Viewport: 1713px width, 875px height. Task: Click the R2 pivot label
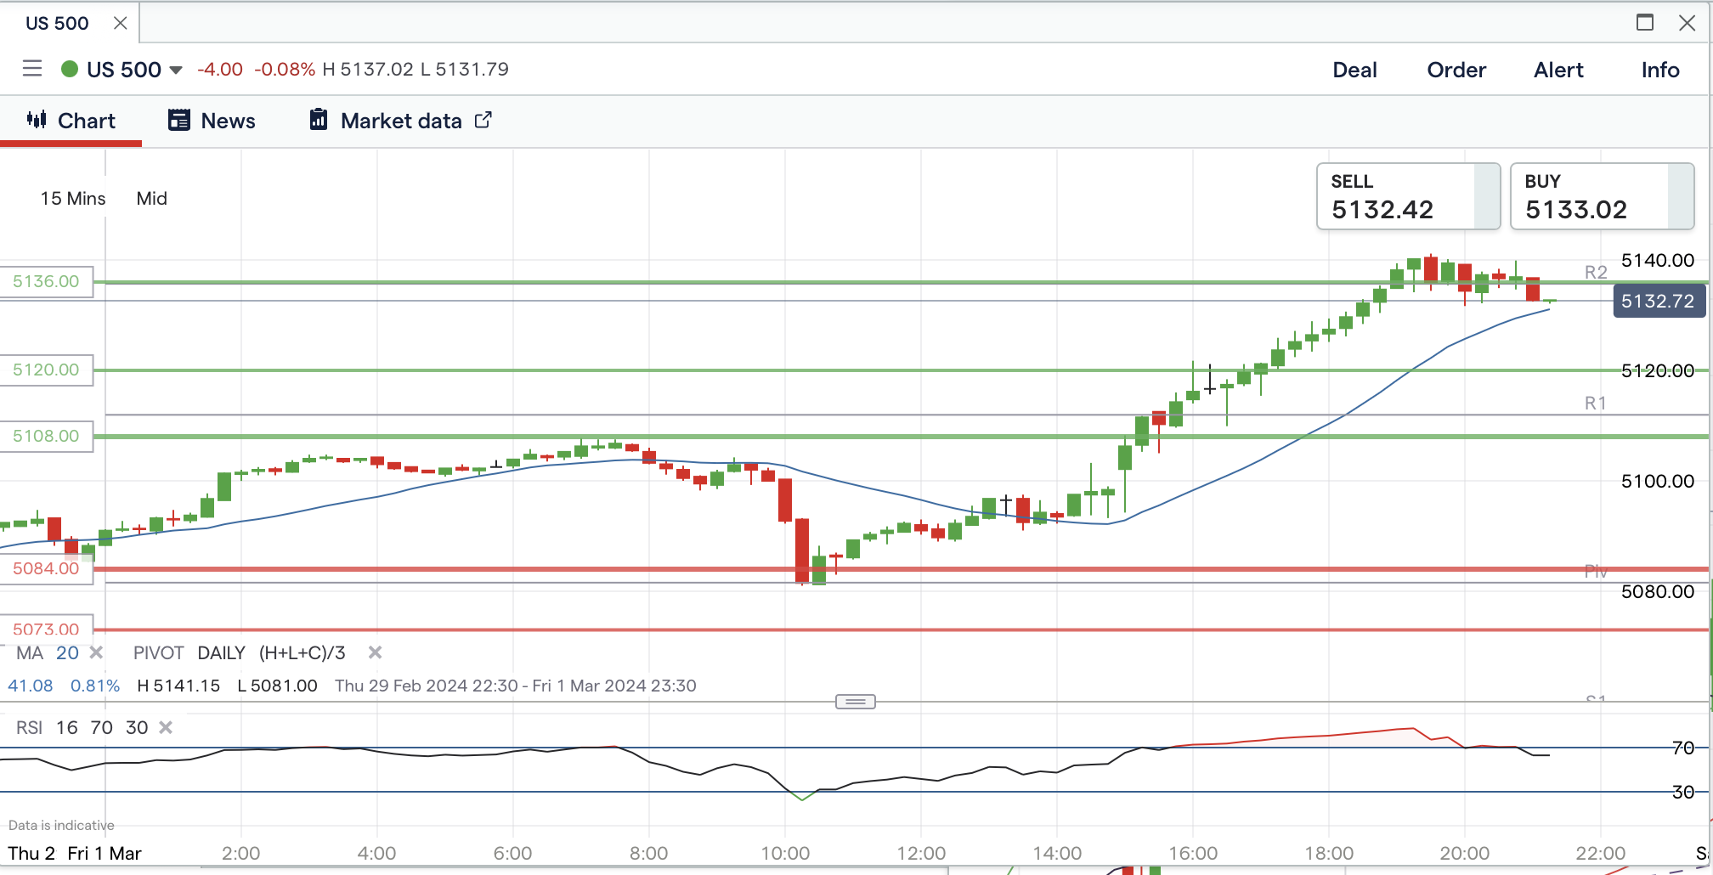1596,272
